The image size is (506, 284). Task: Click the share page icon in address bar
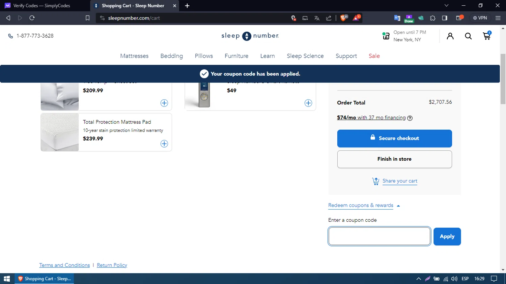tap(329, 18)
